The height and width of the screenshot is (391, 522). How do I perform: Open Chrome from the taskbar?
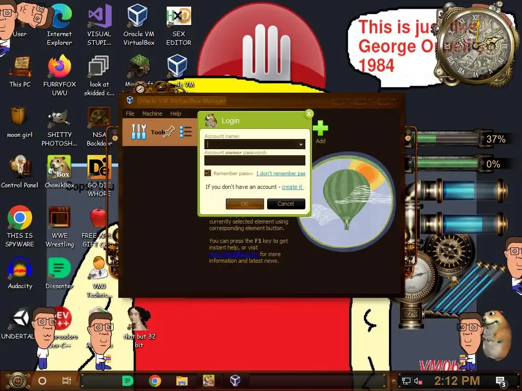(x=155, y=381)
